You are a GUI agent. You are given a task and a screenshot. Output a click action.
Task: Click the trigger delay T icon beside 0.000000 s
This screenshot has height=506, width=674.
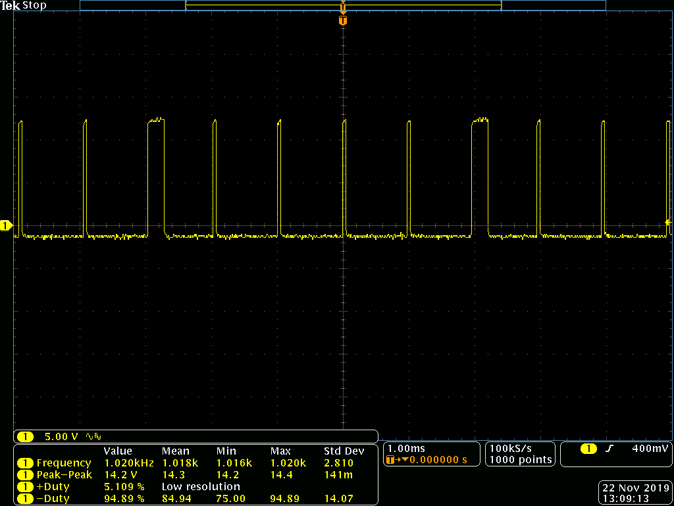click(x=390, y=460)
